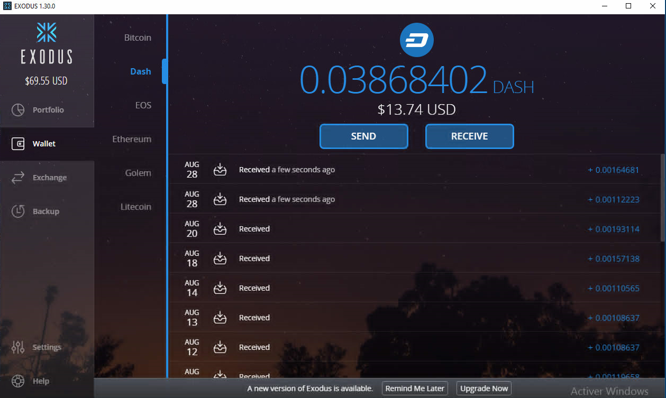Image resolution: width=666 pixels, height=398 pixels.
Task: Click the $69.55 USD total balance
Action: click(x=47, y=81)
